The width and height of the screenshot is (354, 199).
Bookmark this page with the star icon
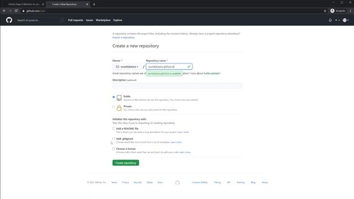tap(325, 11)
